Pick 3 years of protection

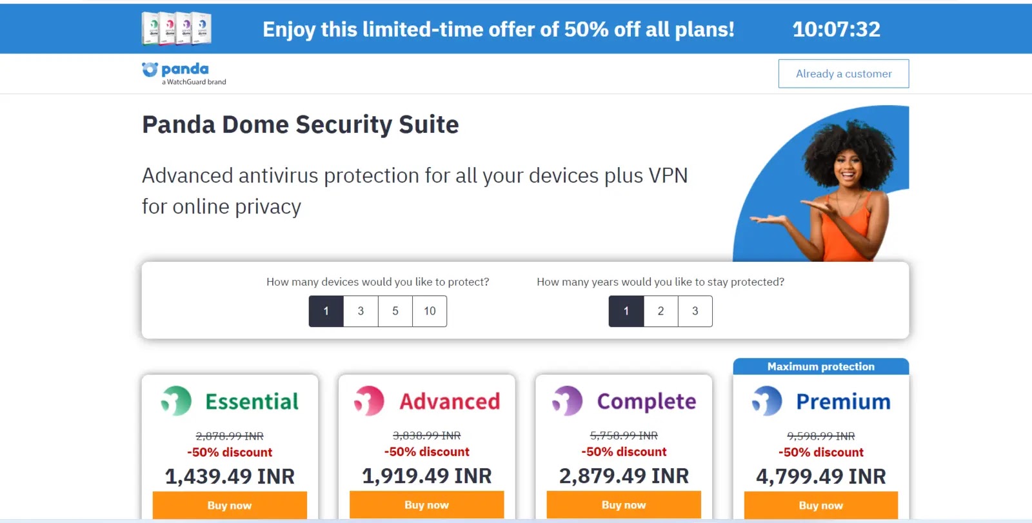click(695, 311)
